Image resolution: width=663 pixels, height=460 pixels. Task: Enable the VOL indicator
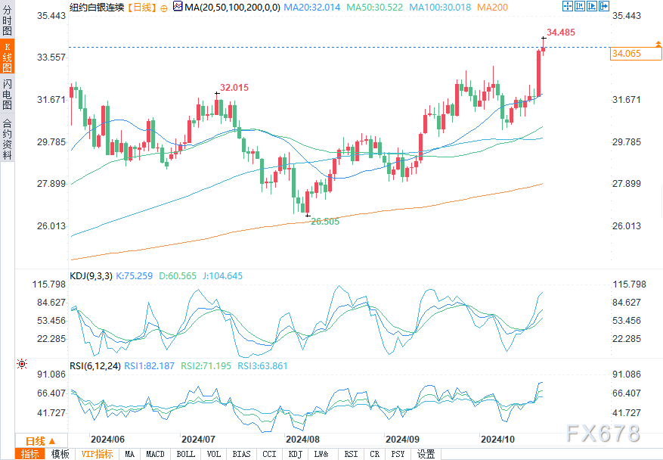pos(214,454)
